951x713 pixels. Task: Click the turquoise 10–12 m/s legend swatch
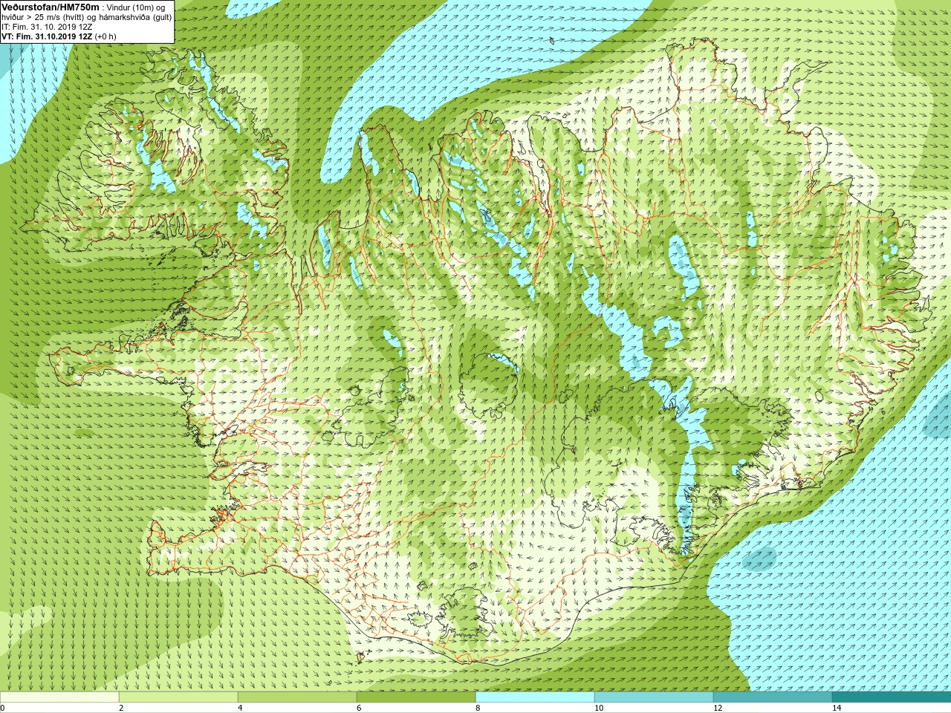tap(654, 697)
